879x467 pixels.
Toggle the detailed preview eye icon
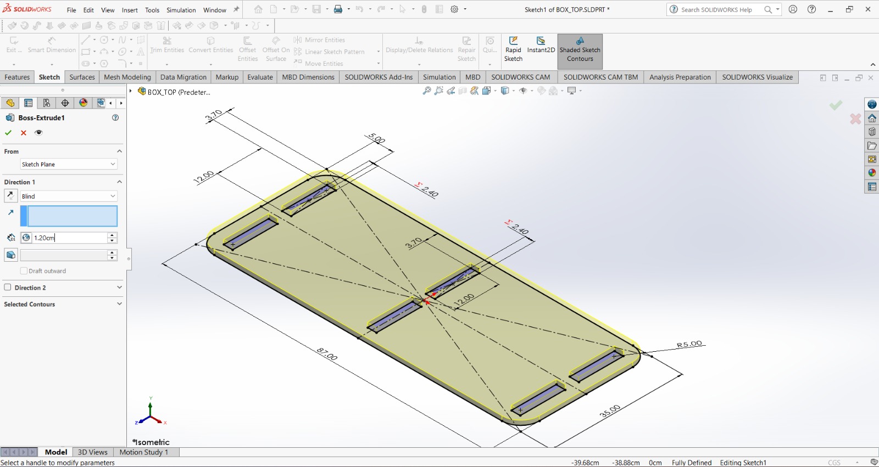pyautogui.click(x=38, y=133)
